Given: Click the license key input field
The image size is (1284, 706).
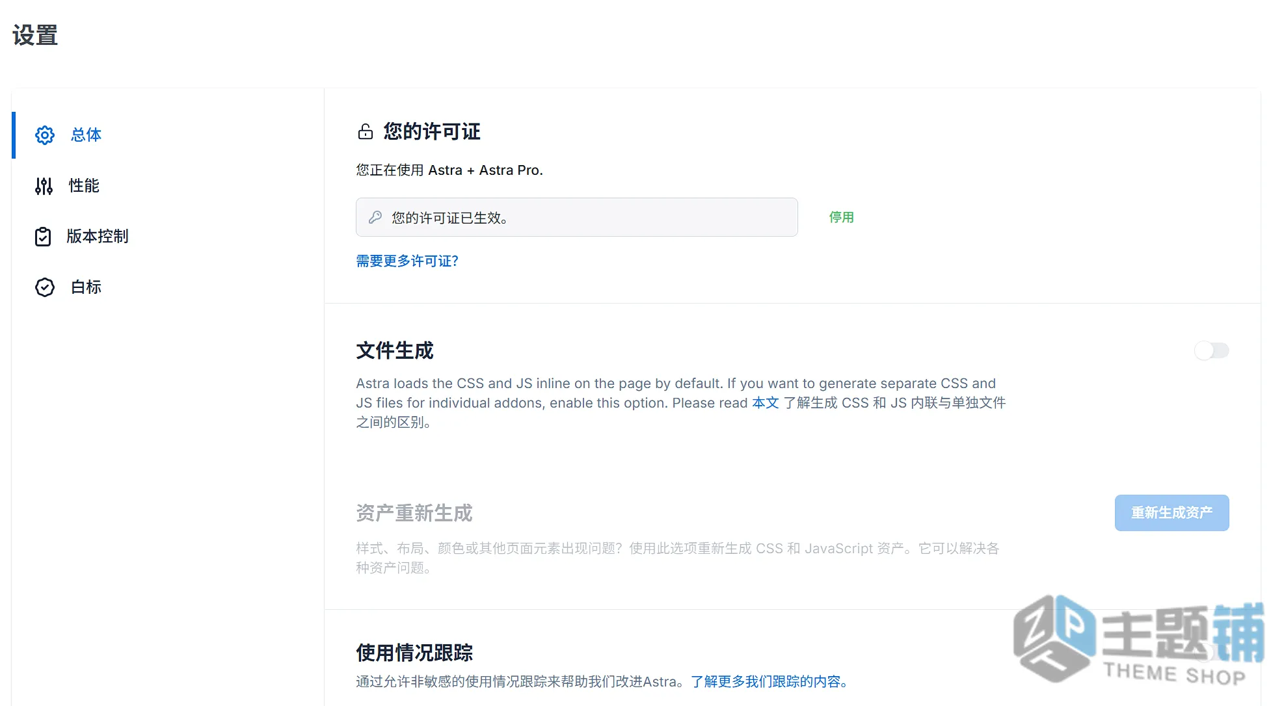Looking at the screenshot, I should 577,217.
